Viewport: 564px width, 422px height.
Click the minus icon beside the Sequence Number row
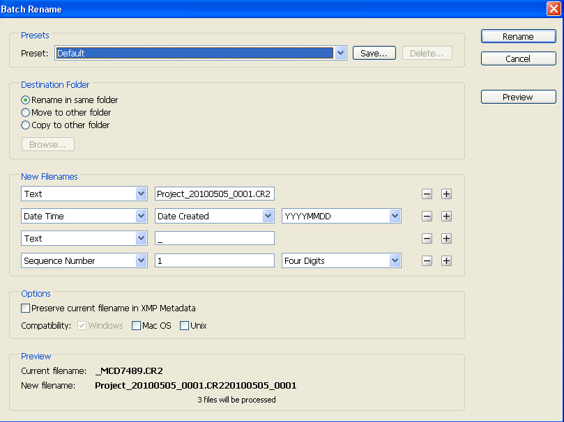tap(427, 260)
